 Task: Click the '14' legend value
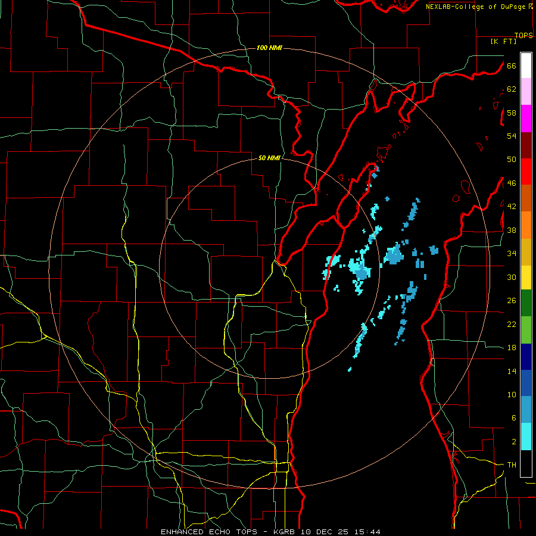tap(512, 371)
